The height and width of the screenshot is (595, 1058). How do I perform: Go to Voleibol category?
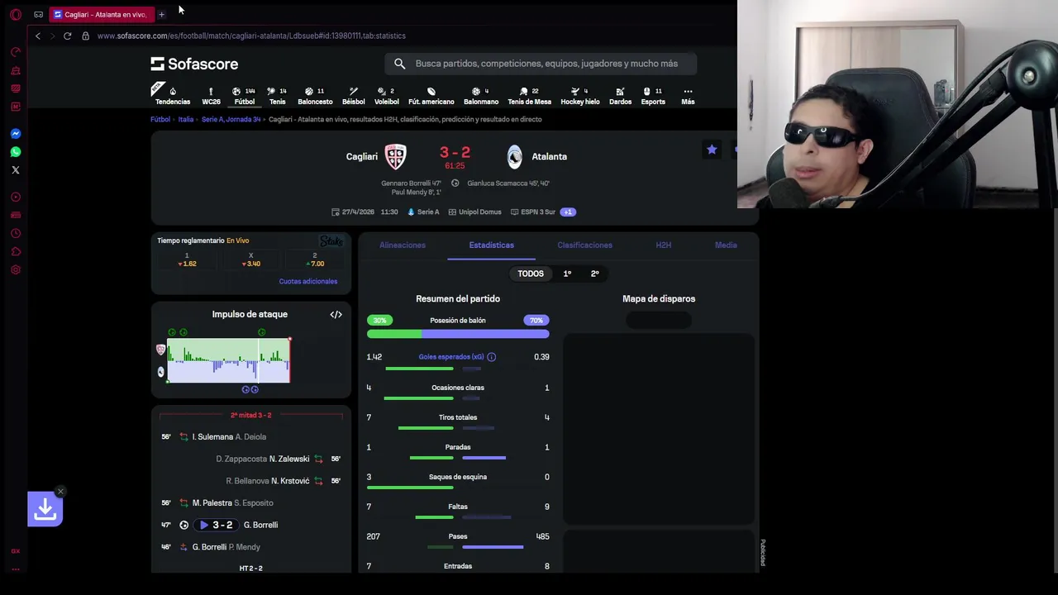point(386,96)
